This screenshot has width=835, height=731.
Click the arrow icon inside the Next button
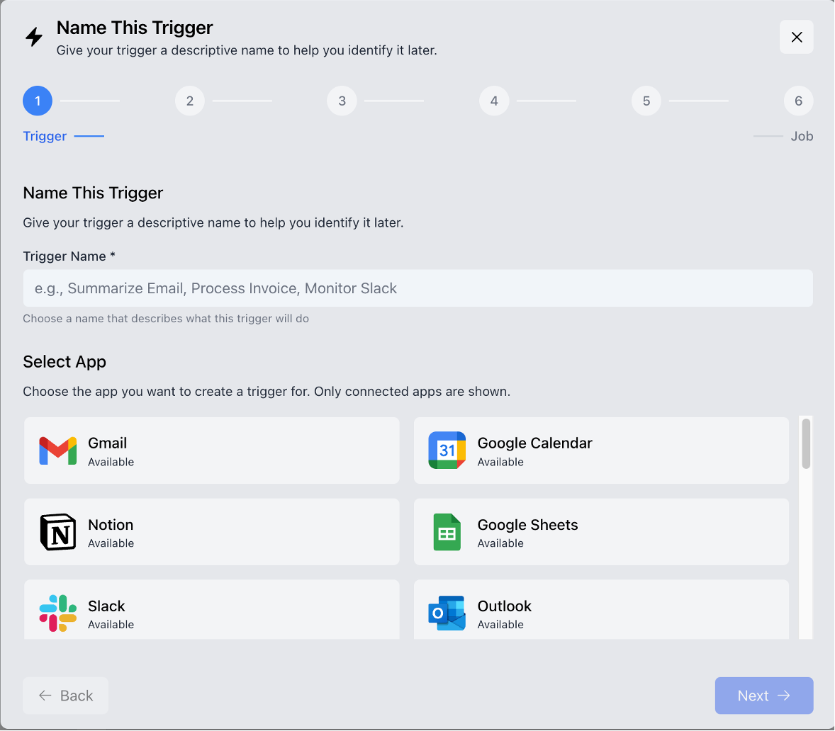[783, 696]
